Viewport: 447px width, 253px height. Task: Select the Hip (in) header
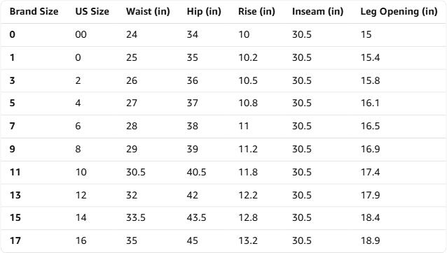click(x=204, y=11)
